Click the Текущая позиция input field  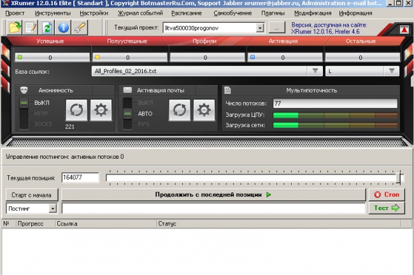[x=80, y=178]
